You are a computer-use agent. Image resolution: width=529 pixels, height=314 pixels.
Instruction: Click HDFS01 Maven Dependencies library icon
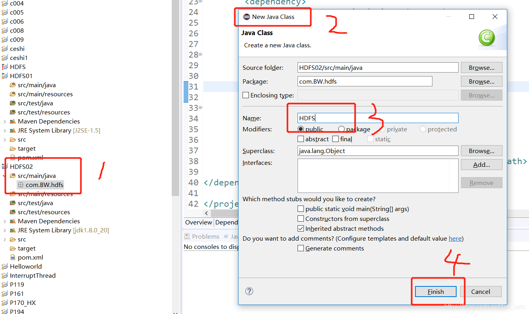[13, 121]
